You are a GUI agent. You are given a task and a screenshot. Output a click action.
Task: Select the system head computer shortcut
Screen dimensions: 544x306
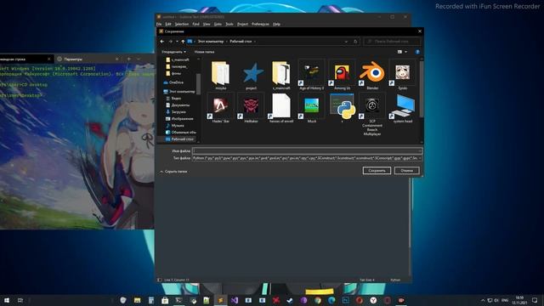pyautogui.click(x=402, y=108)
